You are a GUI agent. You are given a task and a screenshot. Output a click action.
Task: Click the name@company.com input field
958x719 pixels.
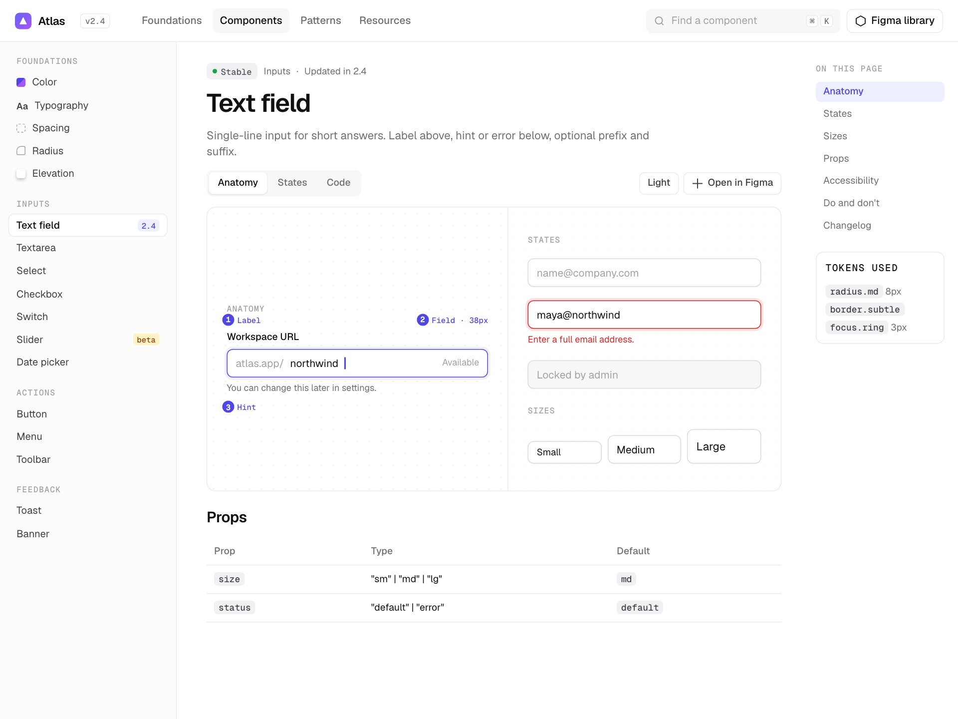click(644, 273)
